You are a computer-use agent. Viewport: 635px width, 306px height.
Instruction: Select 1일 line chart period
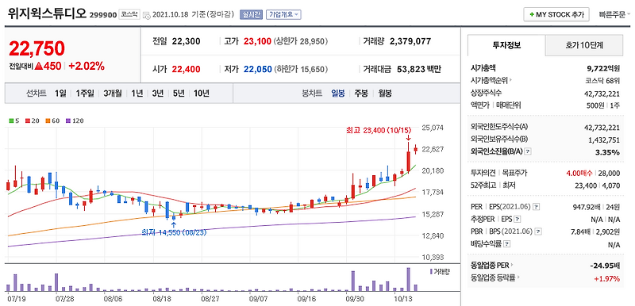[60, 94]
